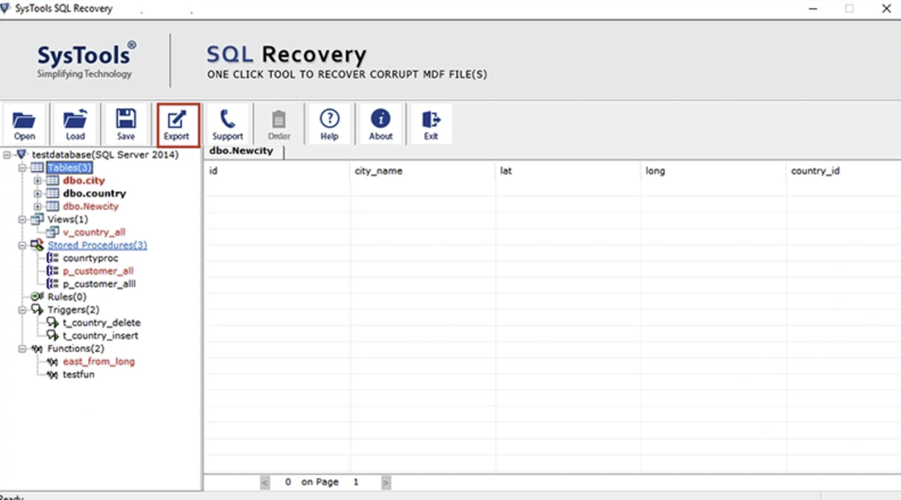The height and width of the screenshot is (500, 901).
Task: Select the testfun label
Action: pyautogui.click(x=78, y=375)
